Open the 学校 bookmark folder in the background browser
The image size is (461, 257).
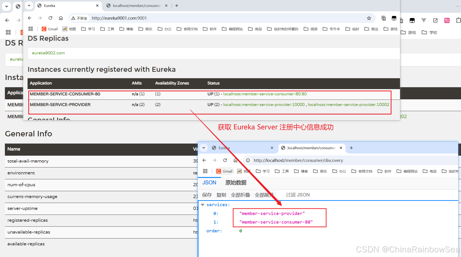(430, 32)
